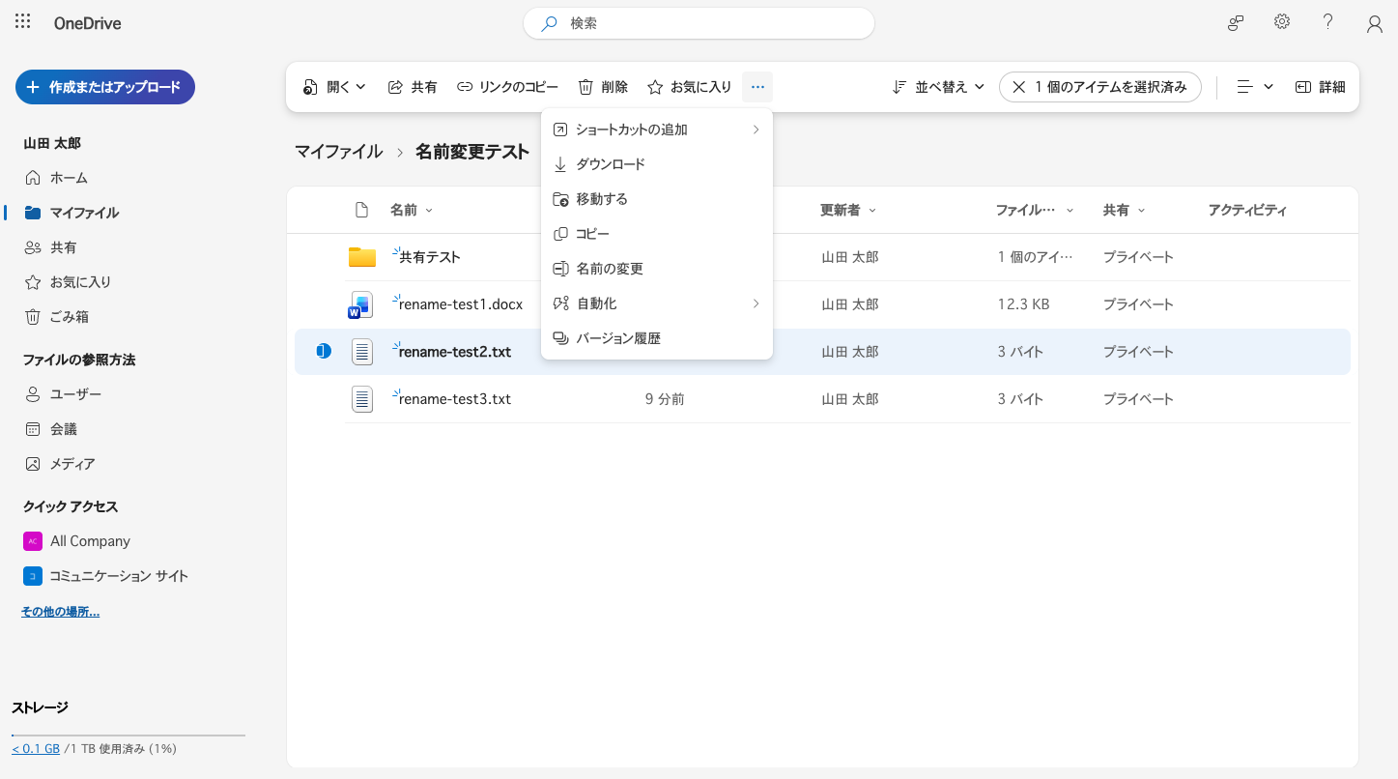
Task: Select 名前の変更 from the menu
Action: [x=657, y=269]
